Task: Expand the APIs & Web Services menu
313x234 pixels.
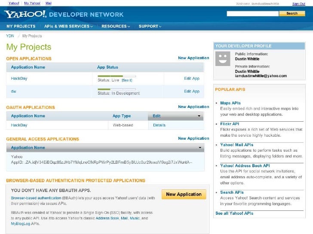Action: pyautogui.click(x=68, y=26)
